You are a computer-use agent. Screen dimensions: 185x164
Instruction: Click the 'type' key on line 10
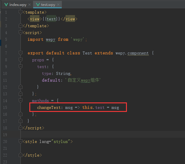47,74
